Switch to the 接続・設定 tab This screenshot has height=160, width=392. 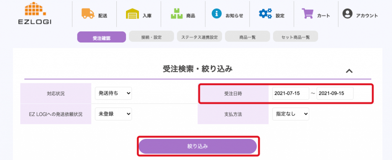pos(151,37)
